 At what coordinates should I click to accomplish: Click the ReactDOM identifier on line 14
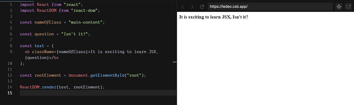point(30,87)
